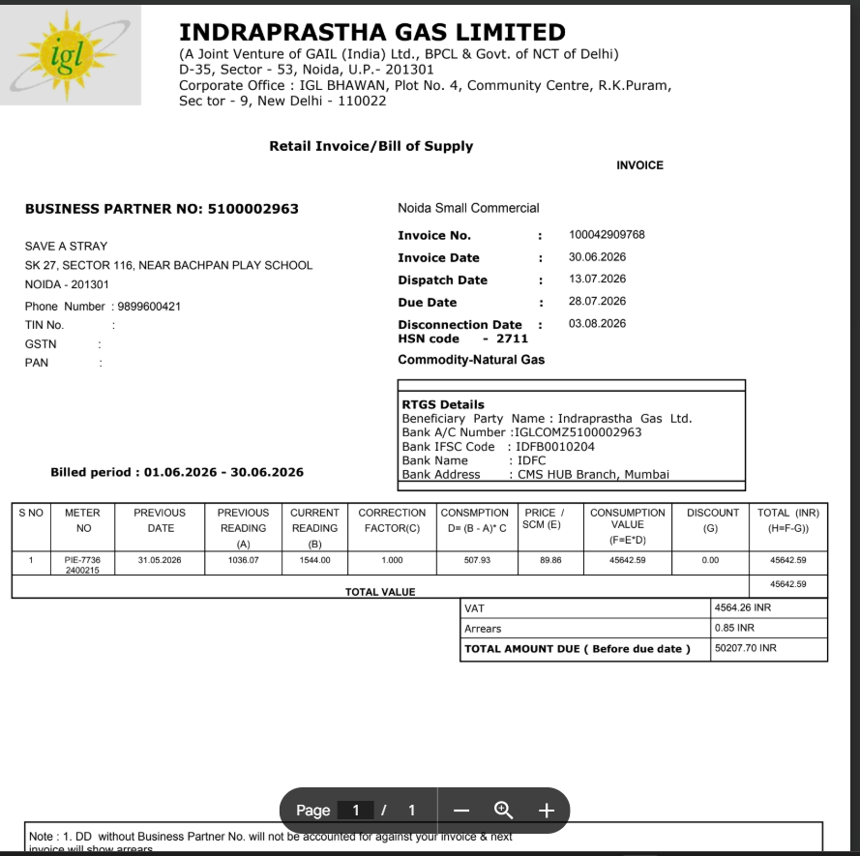
Task: Select the current page number field
Action: click(355, 811)
